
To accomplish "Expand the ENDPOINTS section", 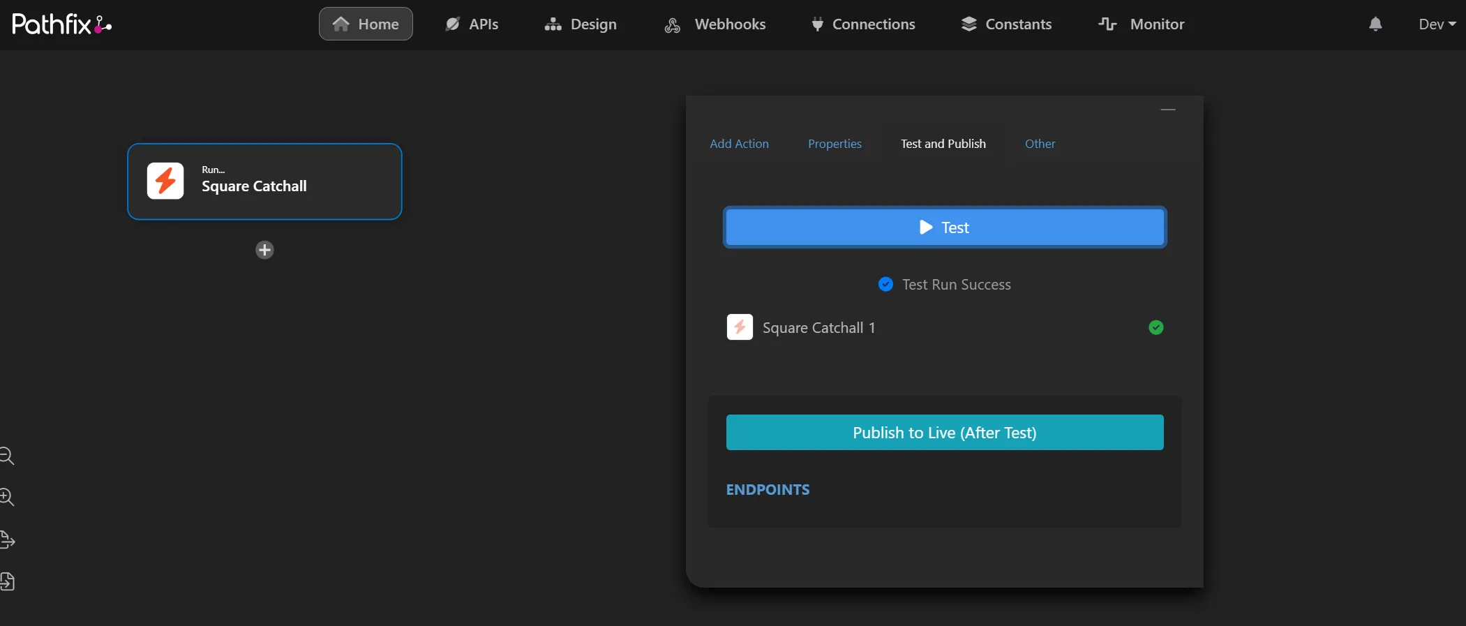I will tap(768, 490).
